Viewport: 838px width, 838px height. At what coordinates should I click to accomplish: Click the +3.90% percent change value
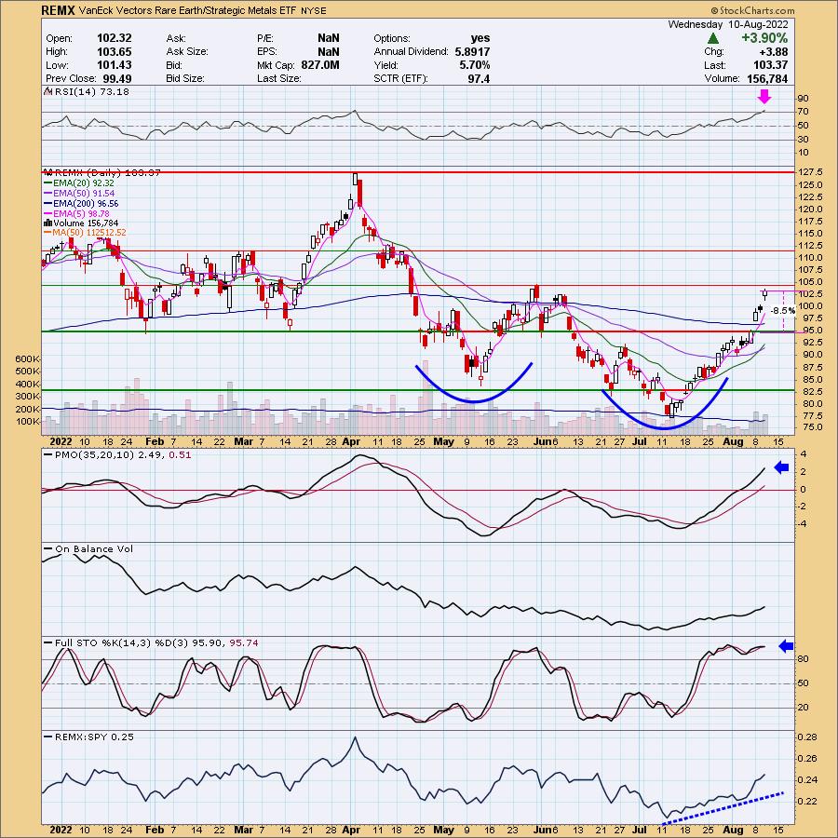click(x=764, y=38)
